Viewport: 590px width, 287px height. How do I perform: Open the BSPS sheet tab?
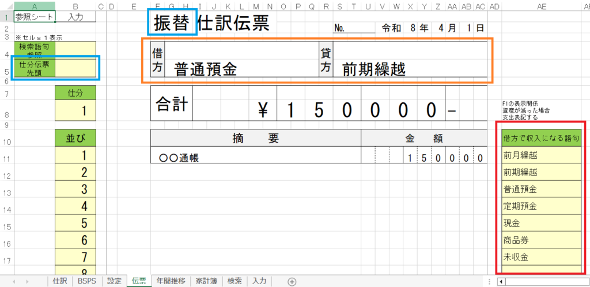coord(87,281)
